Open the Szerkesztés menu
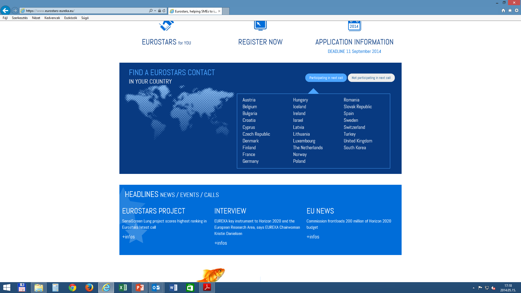 pyautogui.click(x=20, y=18)
